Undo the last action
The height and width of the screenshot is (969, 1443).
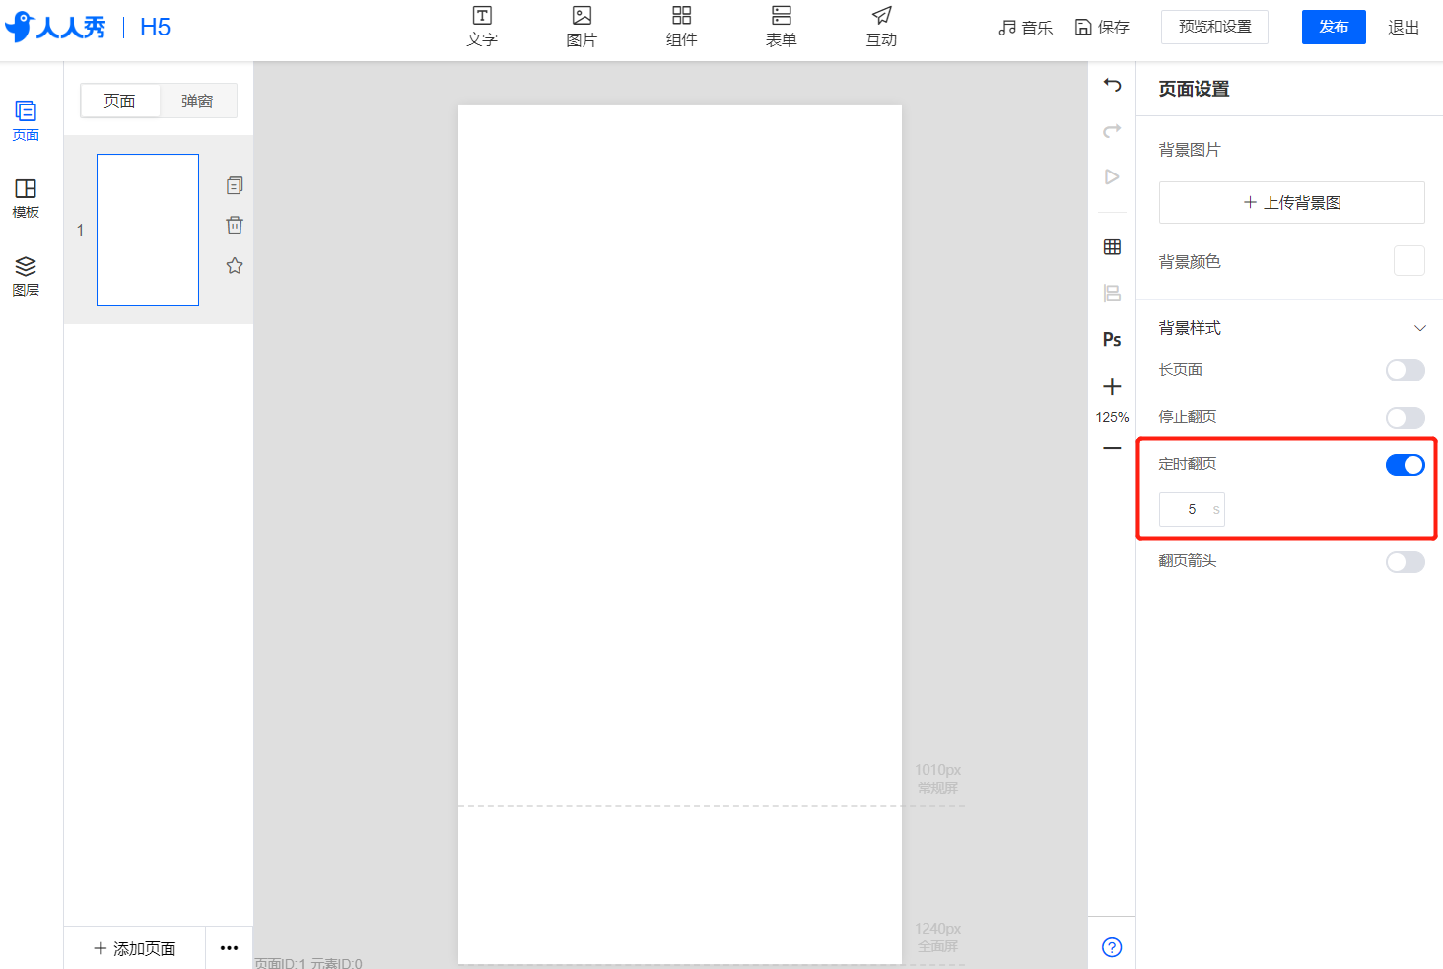click(x=1112, y=85)
